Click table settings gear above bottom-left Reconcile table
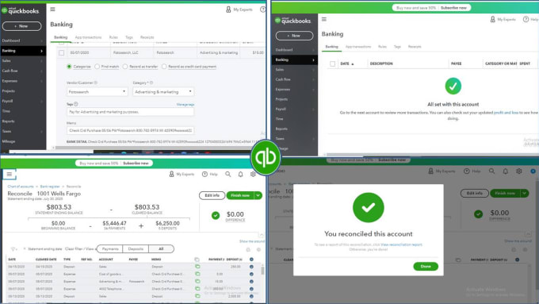The width and height of the screenshot is (539, 304). pos(258,249)
